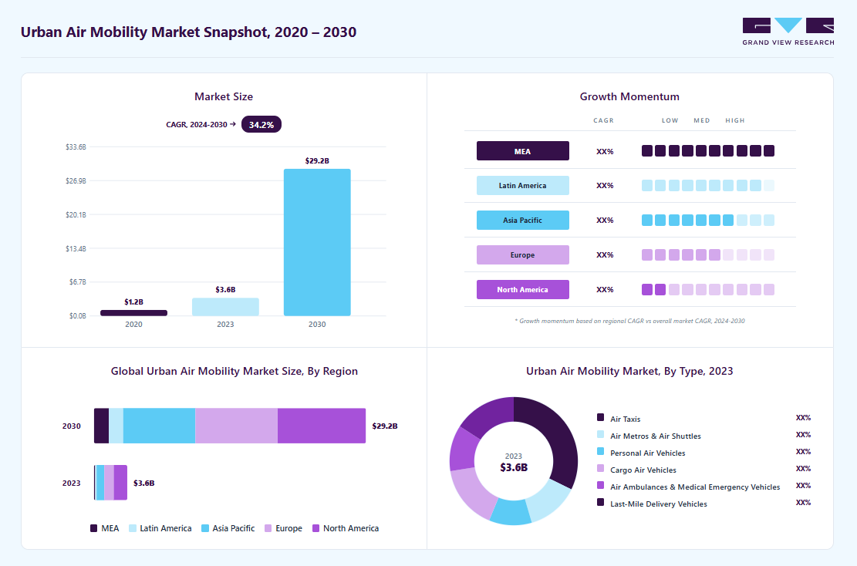Screen dimensions: 857x566
Task: Click the Growth Momentum panel heading
Action: click(x=629, y=96)
